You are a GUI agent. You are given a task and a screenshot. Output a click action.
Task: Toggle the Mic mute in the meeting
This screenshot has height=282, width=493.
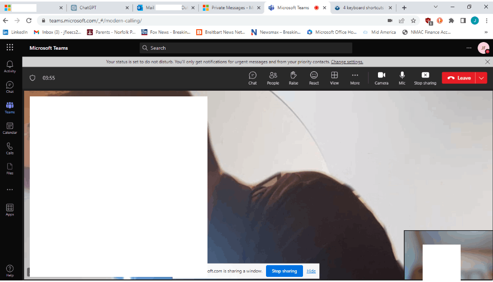402,78
